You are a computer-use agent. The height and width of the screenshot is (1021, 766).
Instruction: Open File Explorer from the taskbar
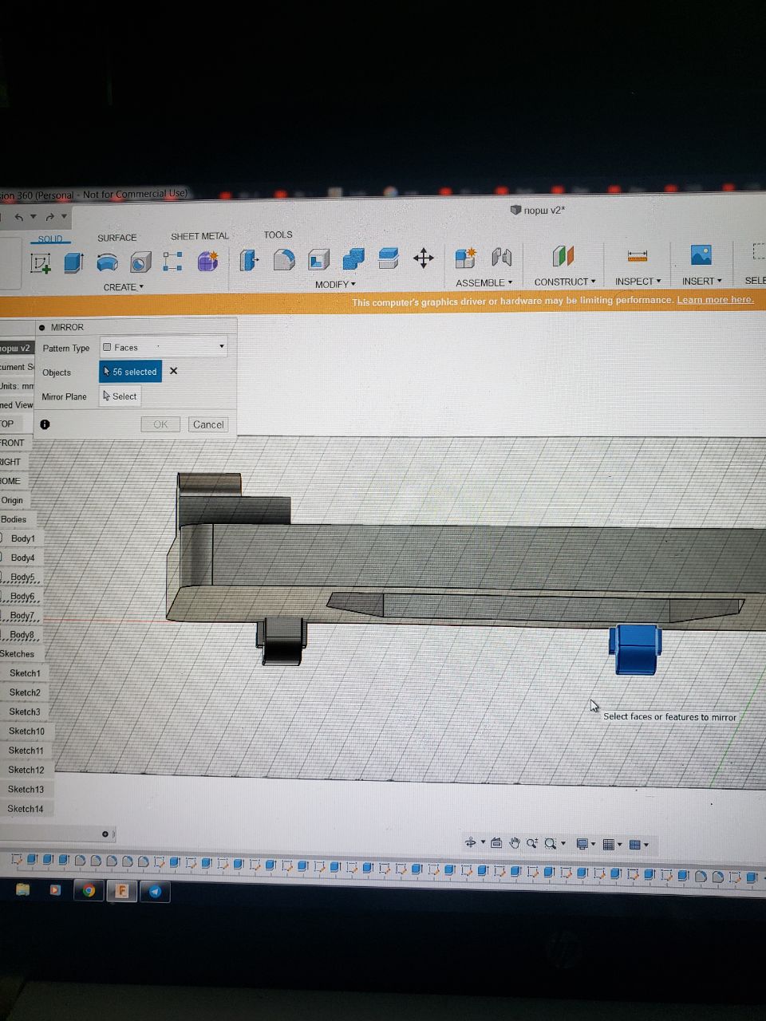click(22, 889)
